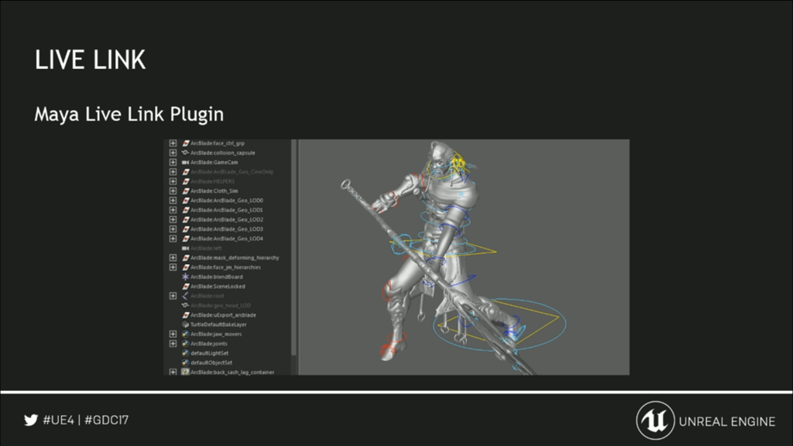Expand the ArcBlade:Cloth_Sim node
The image size is (793, 446).
pos(173,191)
